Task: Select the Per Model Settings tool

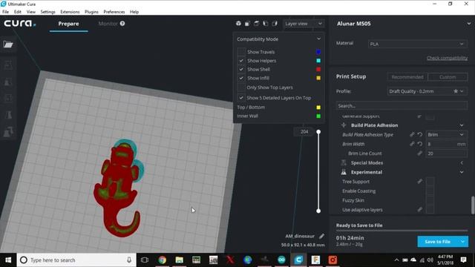Action: point(8,132)
